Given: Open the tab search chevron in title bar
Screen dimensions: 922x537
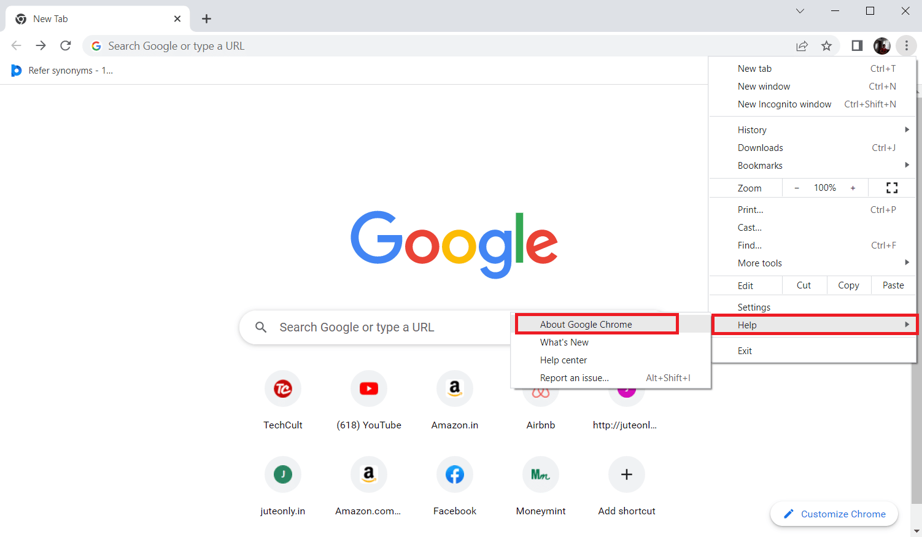Looking at the screenshot, I should click(x=800, y=10).
